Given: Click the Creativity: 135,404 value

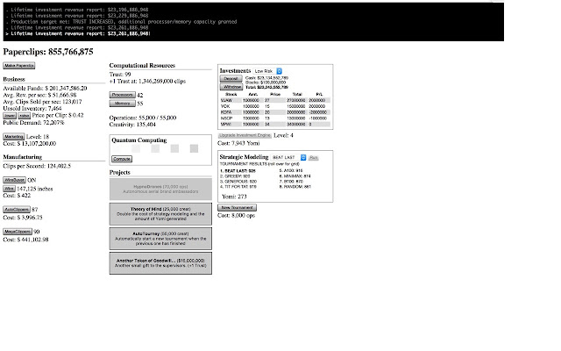Looking at the screenshot, I should [132, 125].
